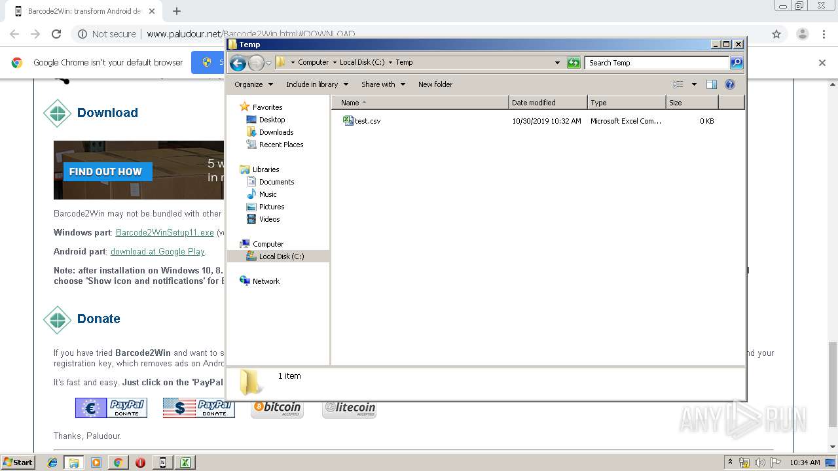Click the Dollar PayPal Donate button

click(x=199, y=408)
